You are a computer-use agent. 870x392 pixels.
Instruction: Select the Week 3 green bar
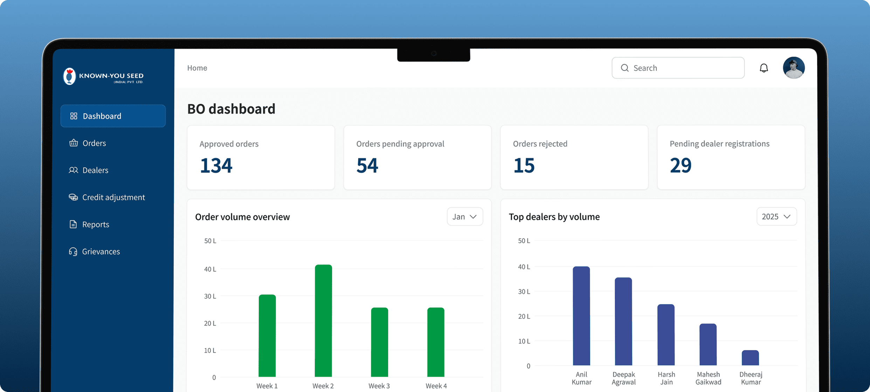380,342
